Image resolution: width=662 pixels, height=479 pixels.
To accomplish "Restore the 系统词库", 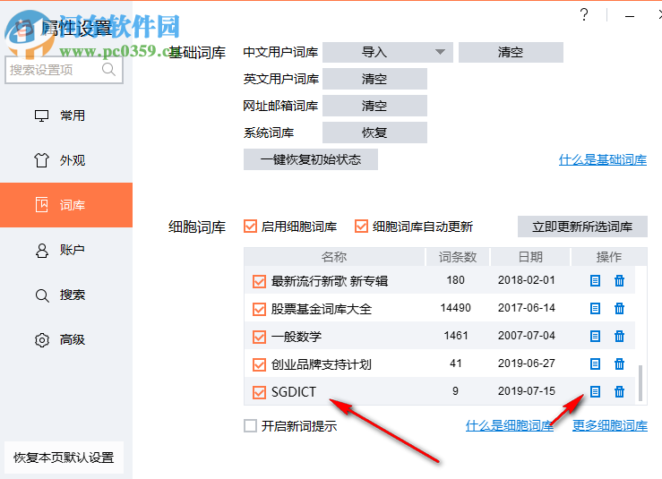I will [375, 133].
